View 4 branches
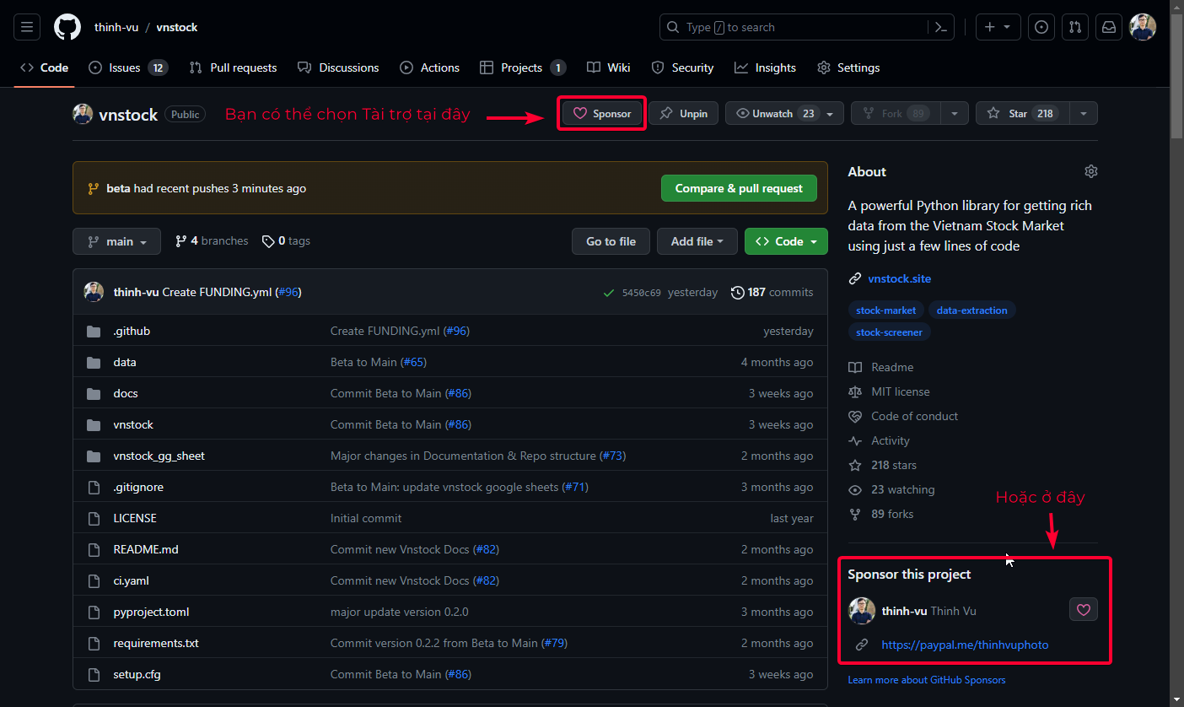1184x707 pixels. 212,240
